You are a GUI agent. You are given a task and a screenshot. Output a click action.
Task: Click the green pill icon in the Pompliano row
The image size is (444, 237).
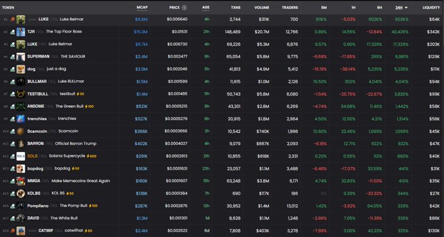point(12,206)
